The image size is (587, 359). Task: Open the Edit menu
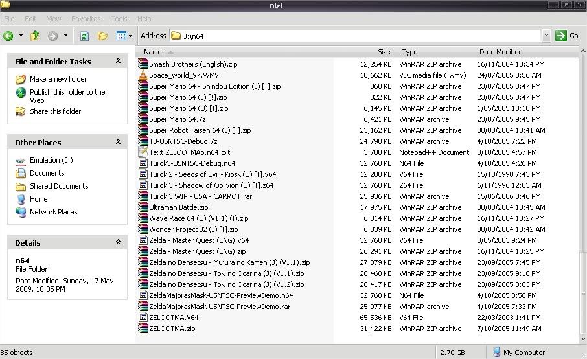(x=30, y=19)
